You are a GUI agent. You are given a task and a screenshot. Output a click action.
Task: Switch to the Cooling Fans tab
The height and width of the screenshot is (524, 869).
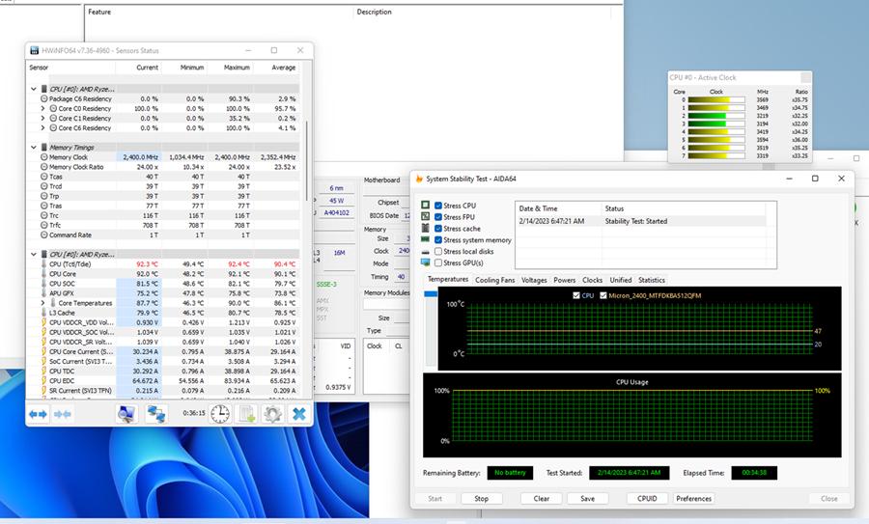(x=494, y=280)
